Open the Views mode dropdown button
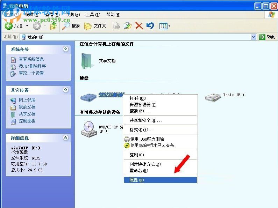278x208 pixels. [165, 26]
